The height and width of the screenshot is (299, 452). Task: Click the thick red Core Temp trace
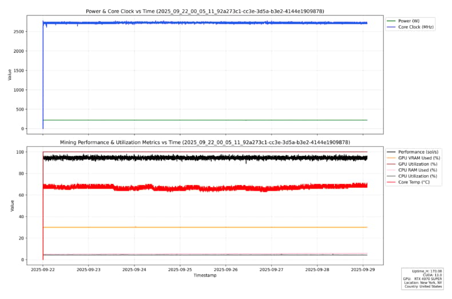coord(205,188)
